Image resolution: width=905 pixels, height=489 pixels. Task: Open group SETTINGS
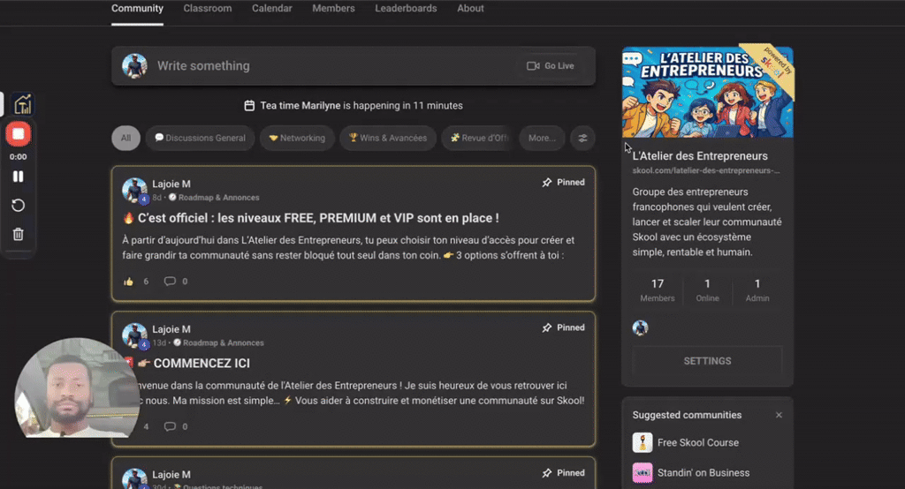708,361
